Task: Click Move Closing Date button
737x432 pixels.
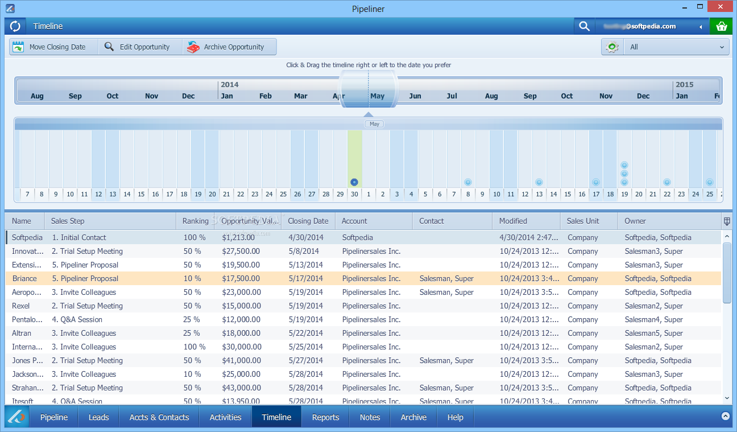Action: point(54,47)
